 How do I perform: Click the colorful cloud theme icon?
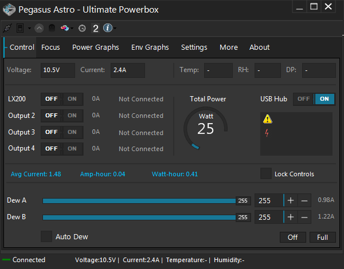(65, 28)
